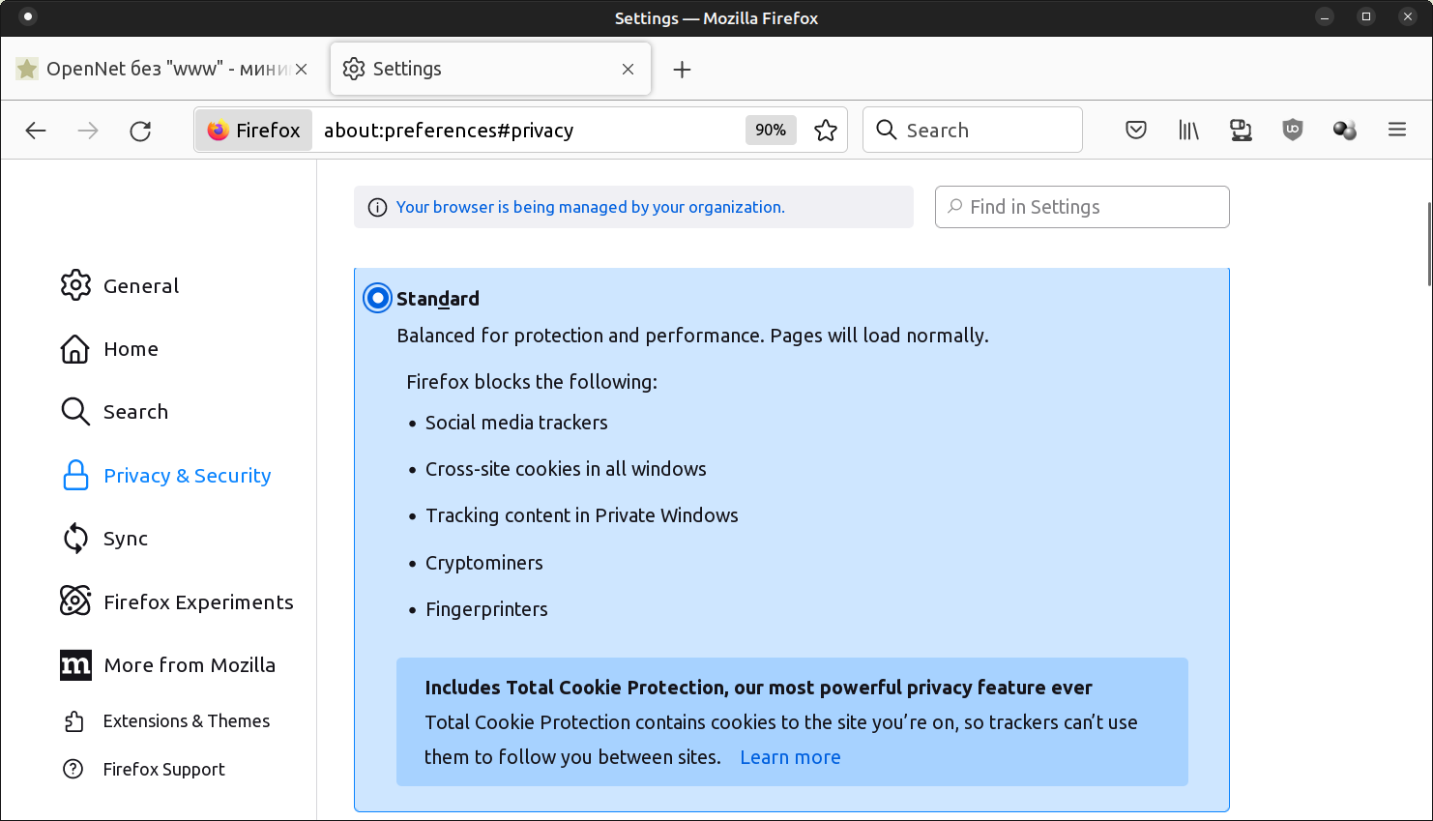Go back to previous page

coord(36,131)
